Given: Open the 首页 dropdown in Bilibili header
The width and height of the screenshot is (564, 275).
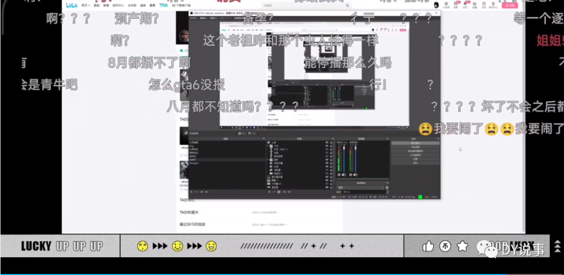Looking at the screenshot, I should pyautogui.click(x=86, y=5).
